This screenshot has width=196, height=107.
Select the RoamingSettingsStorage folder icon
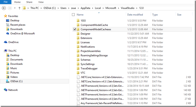tap(78, 55)
